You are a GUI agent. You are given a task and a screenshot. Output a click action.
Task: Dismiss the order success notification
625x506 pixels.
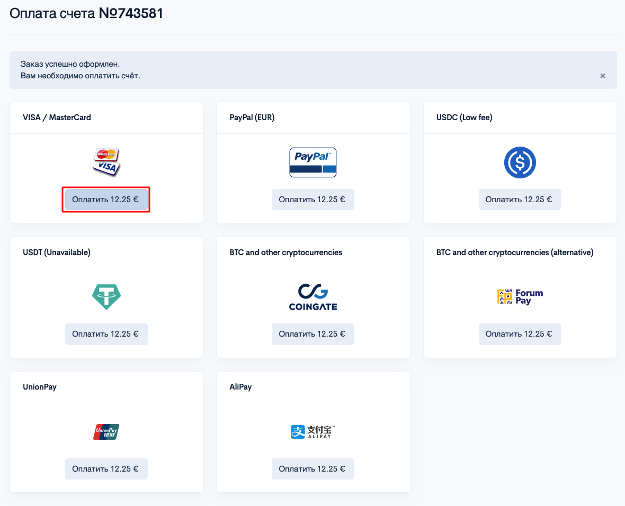pos(603,76)
